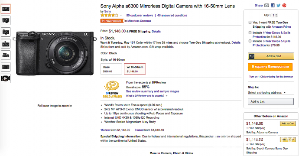Share on Pinterest icon

pos(284,5)
